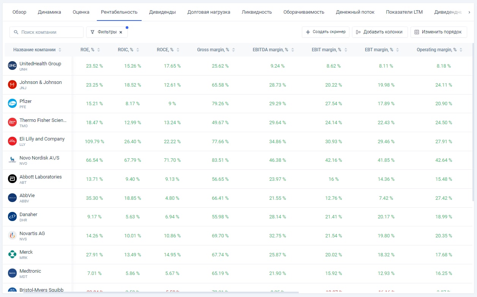The image size is (477, 297).
Task: Click Eli Lilly ROE value 109.79 %
Action: click(95, 142)
